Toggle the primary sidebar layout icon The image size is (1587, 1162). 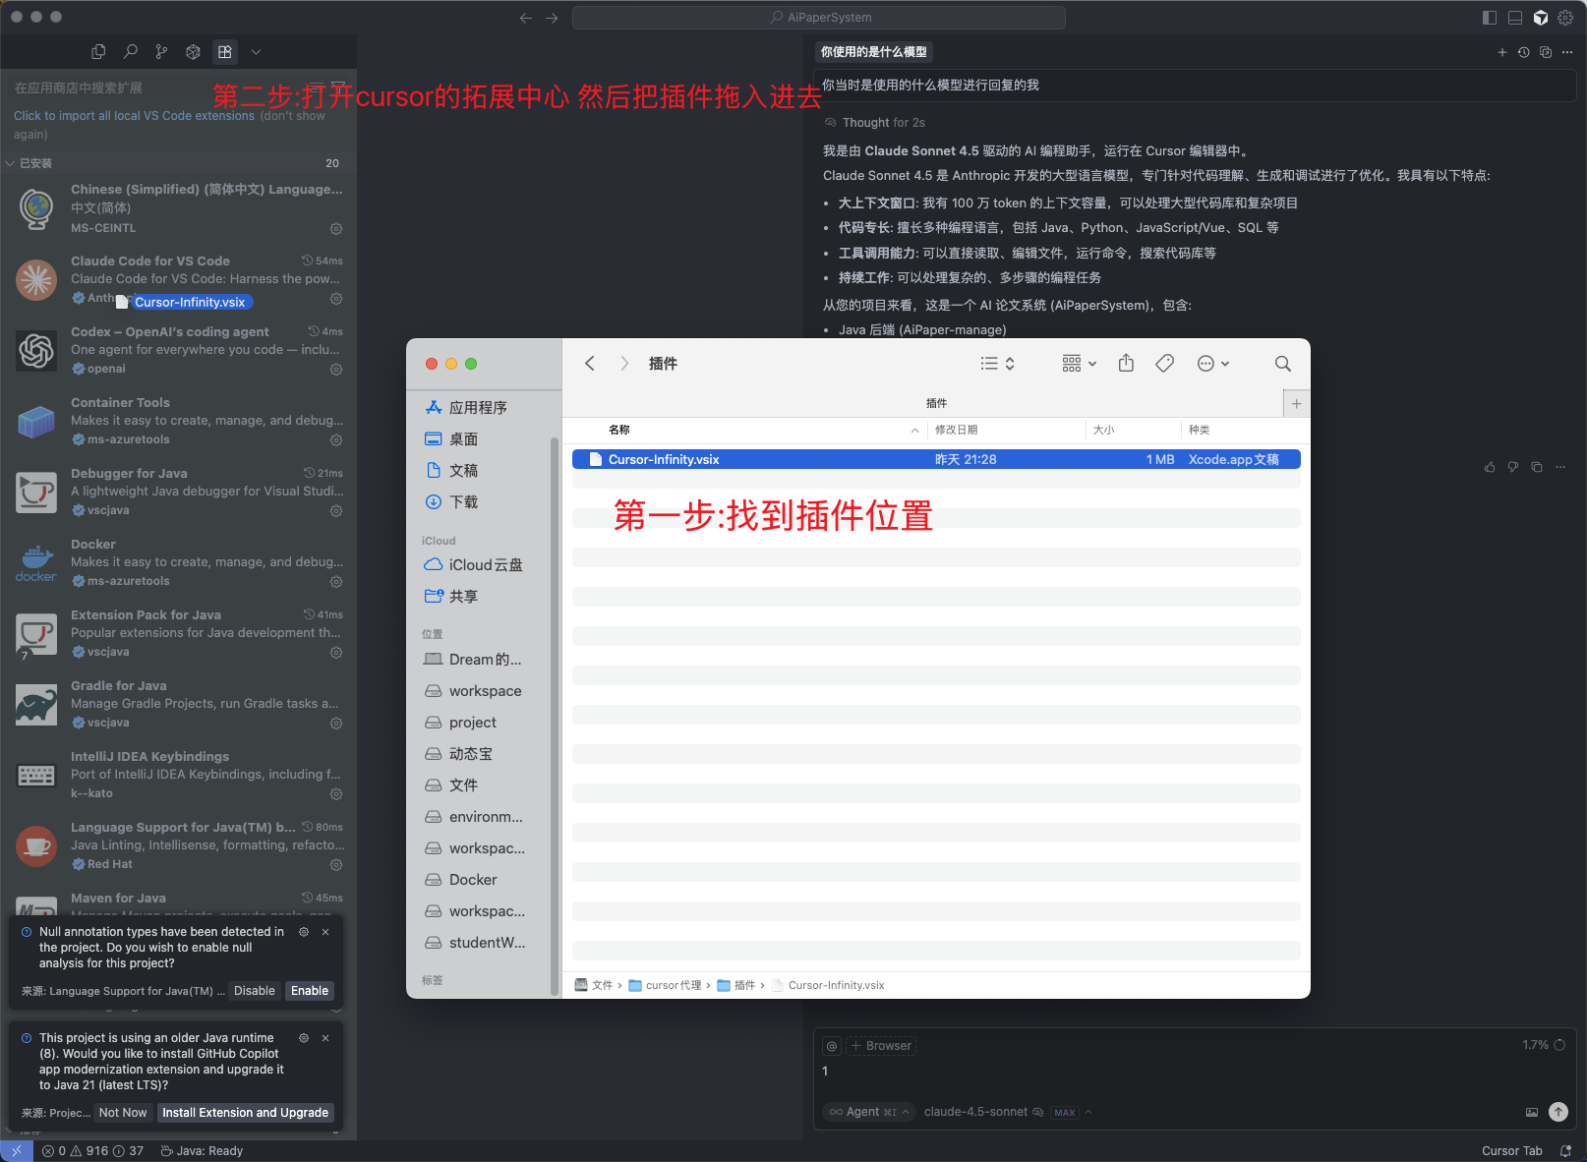(1490, 18)
